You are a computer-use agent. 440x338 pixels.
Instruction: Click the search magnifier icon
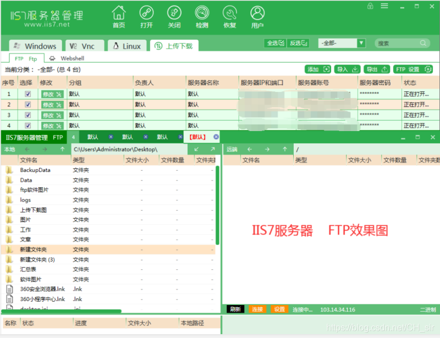click(x=423, y=43)
